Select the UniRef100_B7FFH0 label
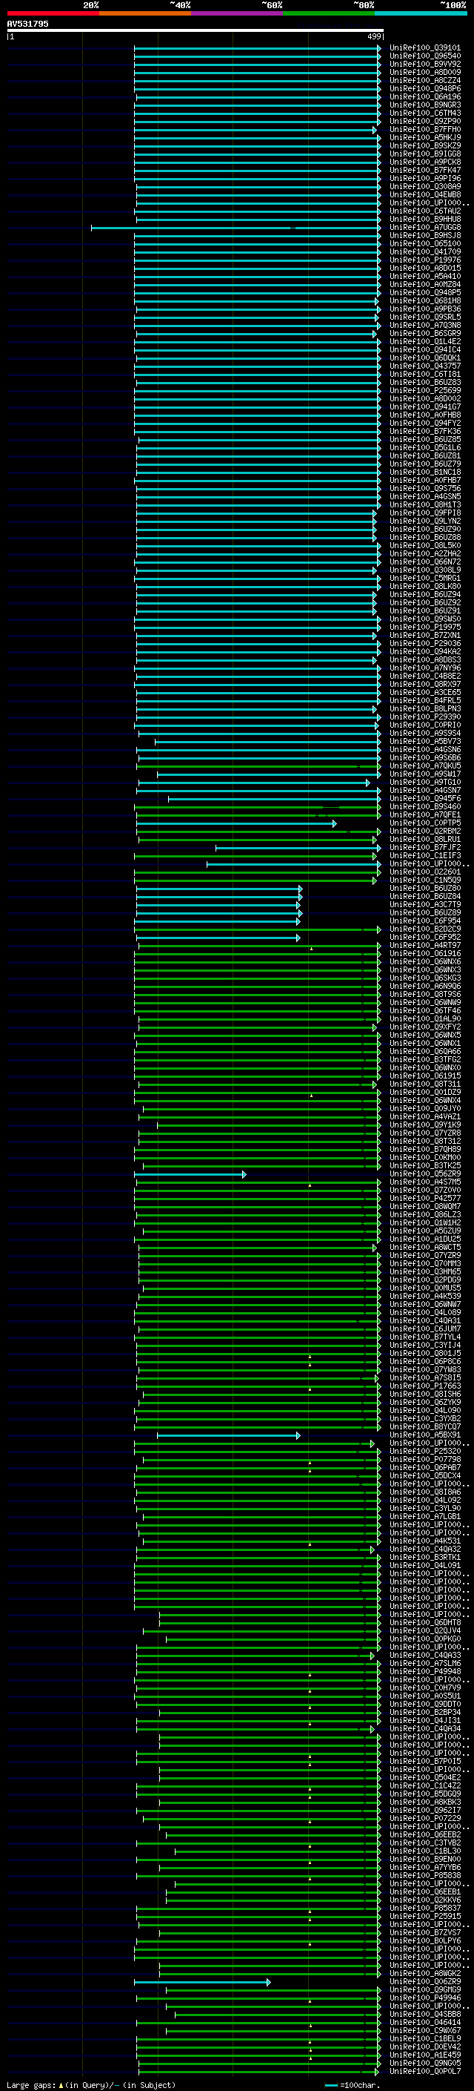 pyautogui.click(x=424, y=129)
